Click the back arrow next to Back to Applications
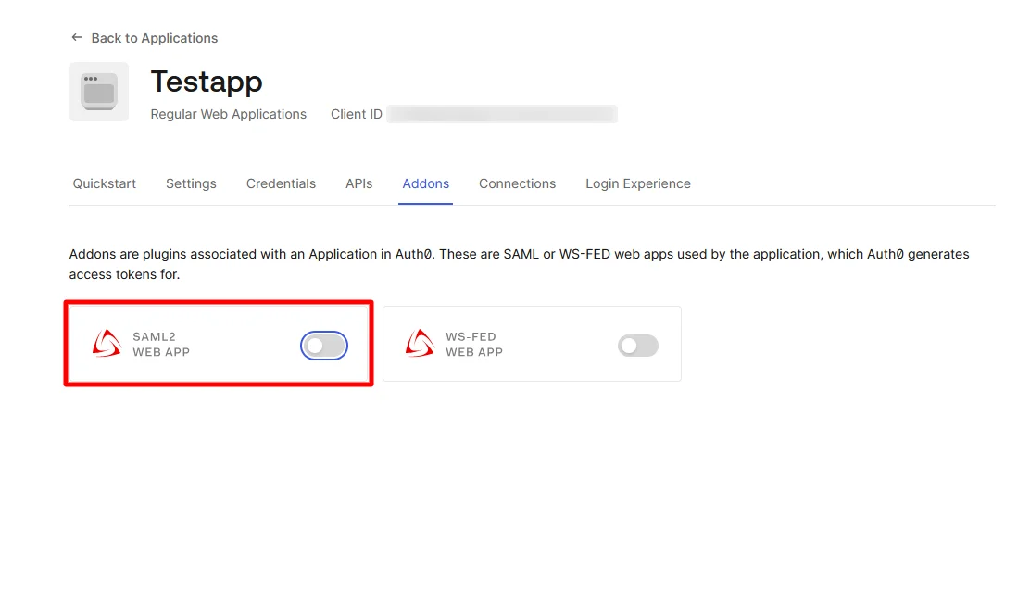 [77, 37]
